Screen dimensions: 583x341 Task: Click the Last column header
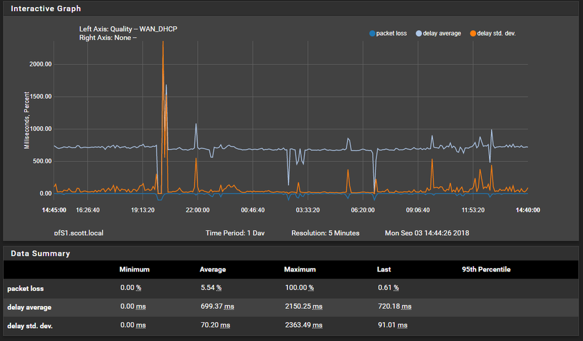pos(384,270)
